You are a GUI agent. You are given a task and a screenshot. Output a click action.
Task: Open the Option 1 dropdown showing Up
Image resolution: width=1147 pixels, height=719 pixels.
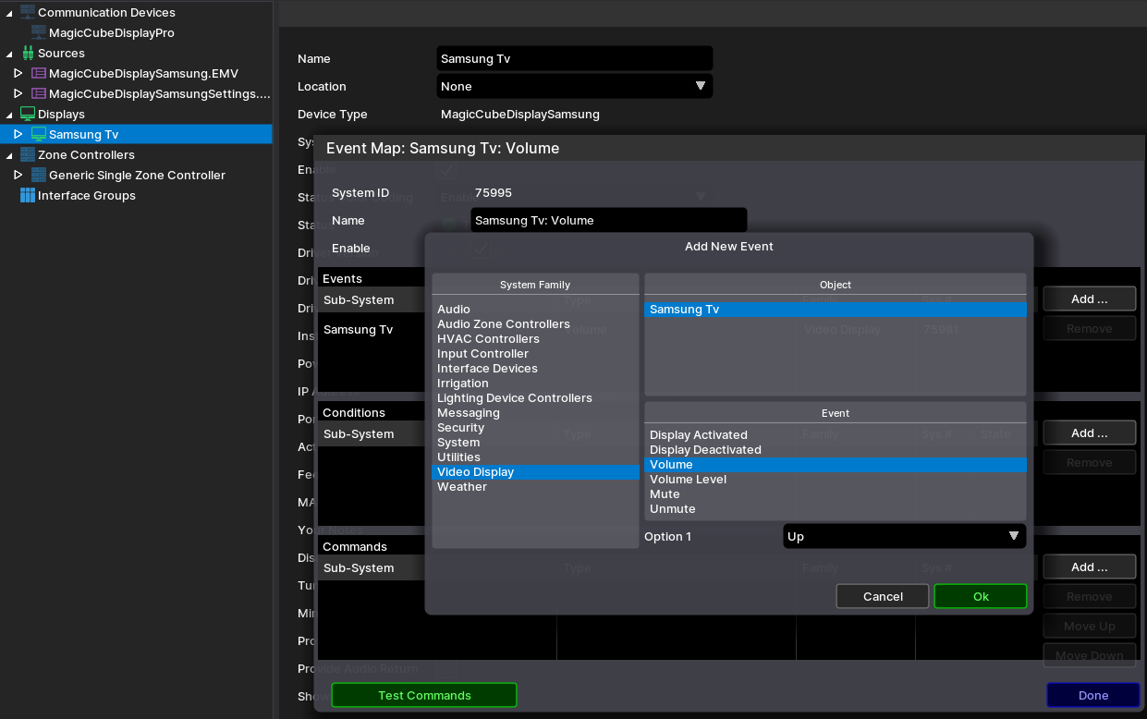(904, 536)
